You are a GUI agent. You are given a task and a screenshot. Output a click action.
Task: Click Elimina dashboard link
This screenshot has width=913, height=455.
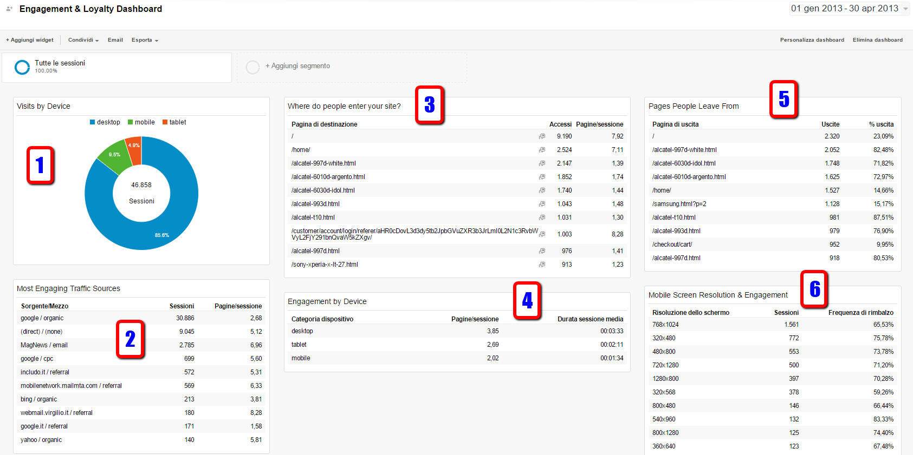tap(877, 40)
